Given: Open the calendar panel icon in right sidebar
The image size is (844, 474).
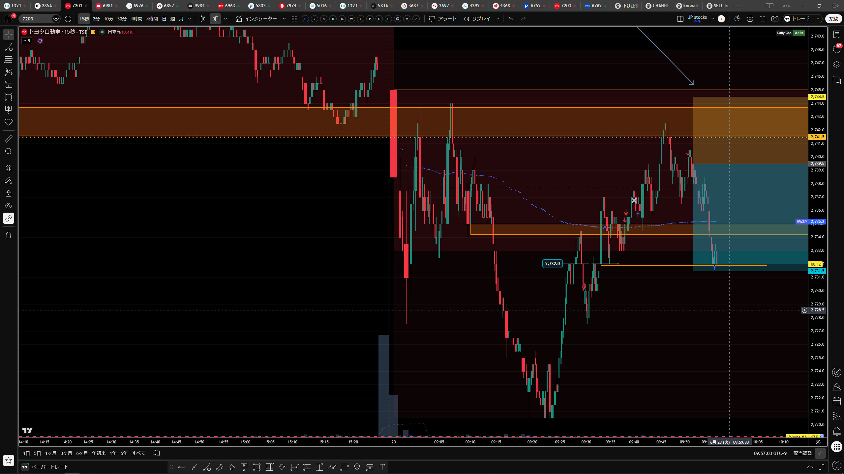Looking at the screenshot, I should 836,401.
